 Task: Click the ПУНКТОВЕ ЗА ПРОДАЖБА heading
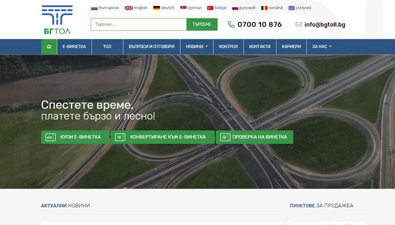point(321,206)
